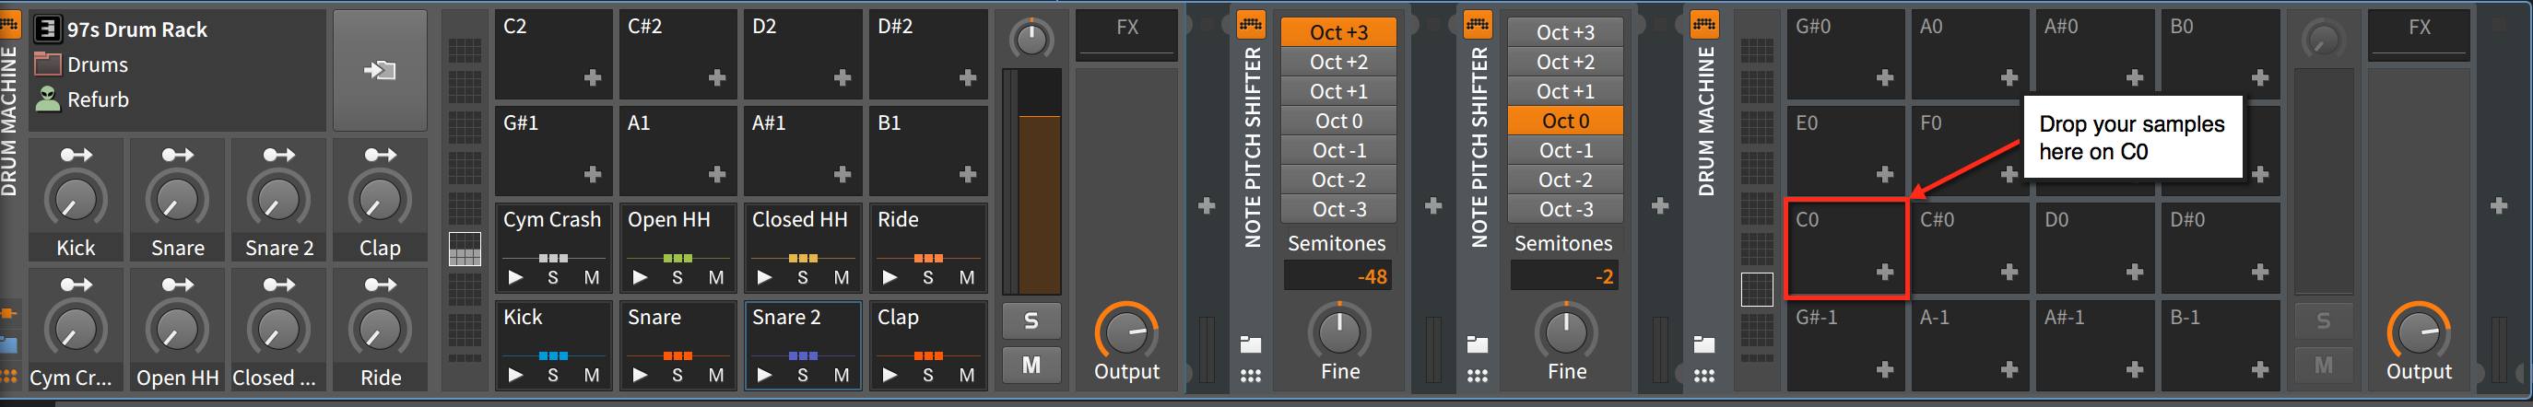
Task: Open the FX tab of the empty Drum Machine
Action: coord(2419,28)
